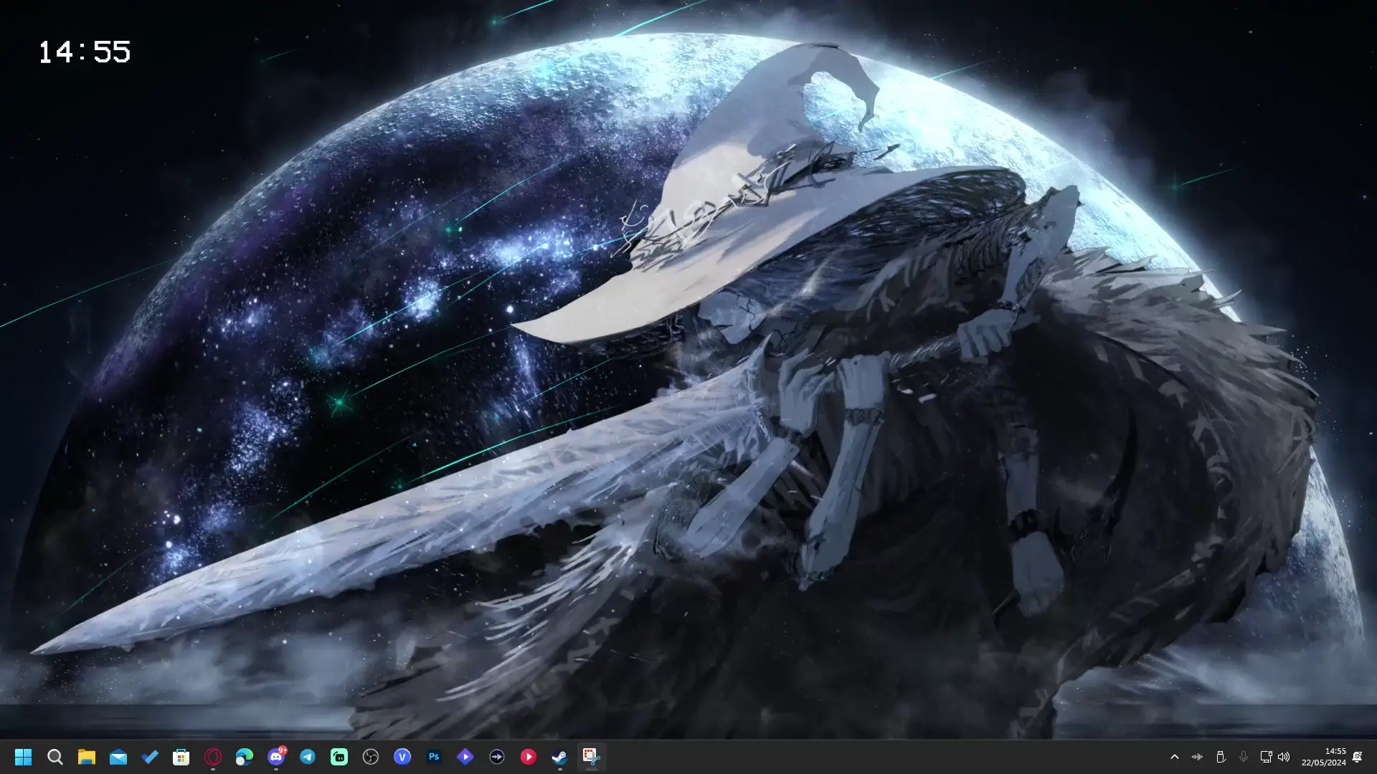The image size is (1377, 774).
Task: Open the waveform audio tray icon
Action: pos(1198,757)
